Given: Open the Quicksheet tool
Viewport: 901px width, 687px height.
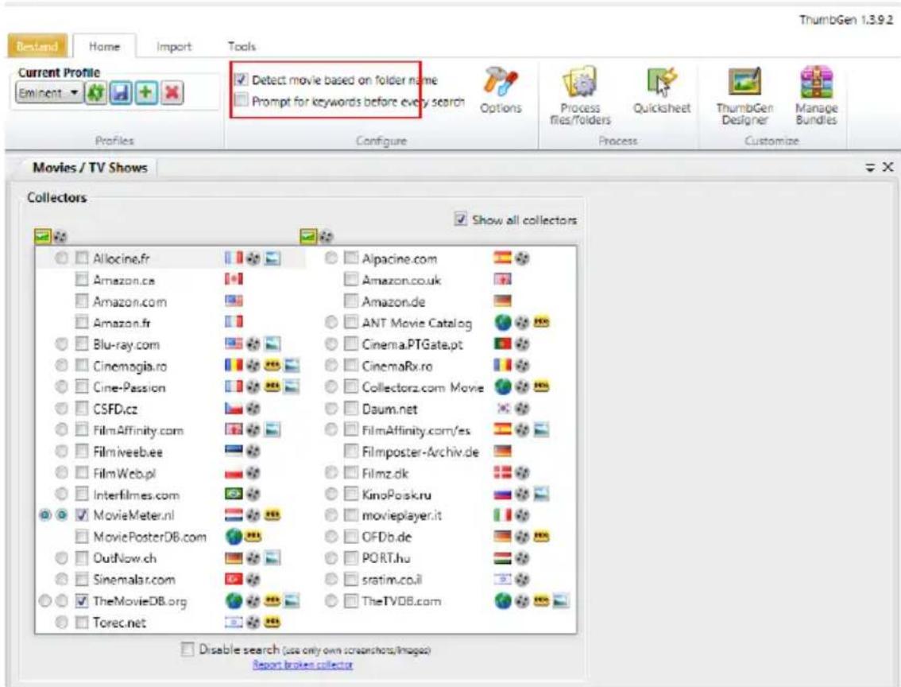Looking at the screenshot, I should point(661,91).
